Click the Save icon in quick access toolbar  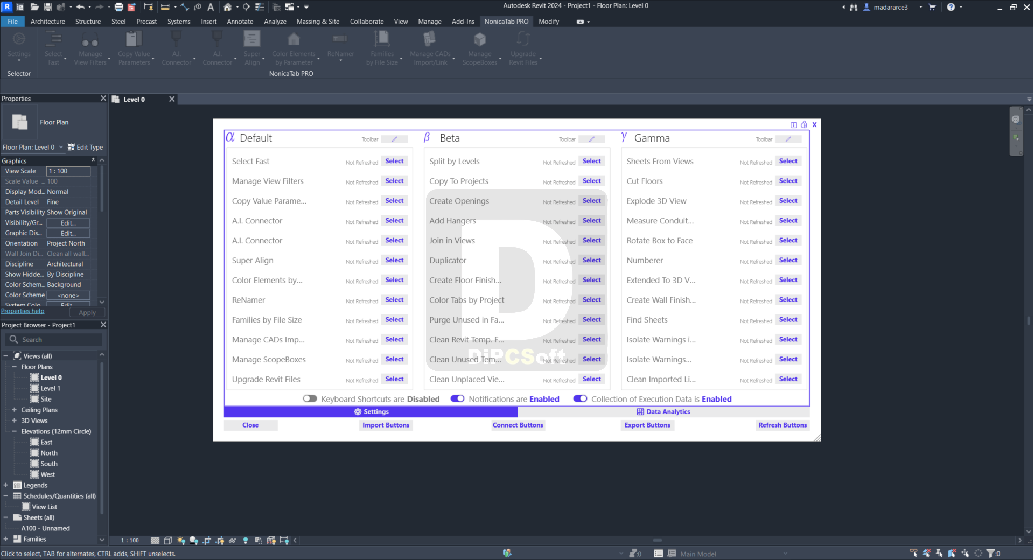tap(48, 7)
